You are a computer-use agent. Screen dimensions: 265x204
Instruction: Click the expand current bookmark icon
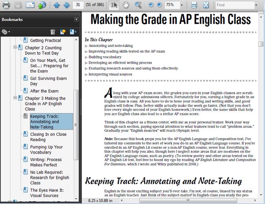pos(73,32)
